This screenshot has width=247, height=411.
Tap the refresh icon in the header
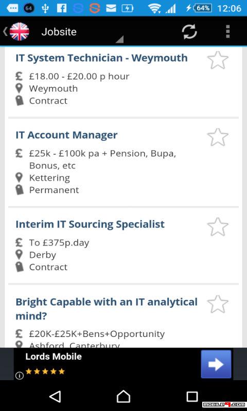189,32
